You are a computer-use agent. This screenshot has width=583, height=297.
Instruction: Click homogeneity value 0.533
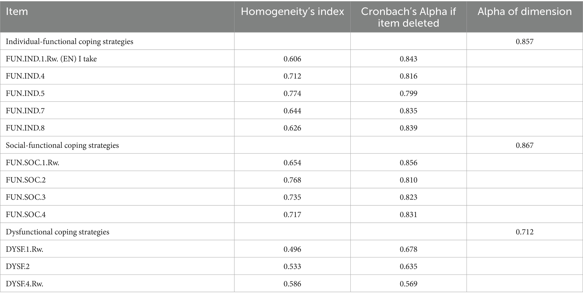[292, 267]
